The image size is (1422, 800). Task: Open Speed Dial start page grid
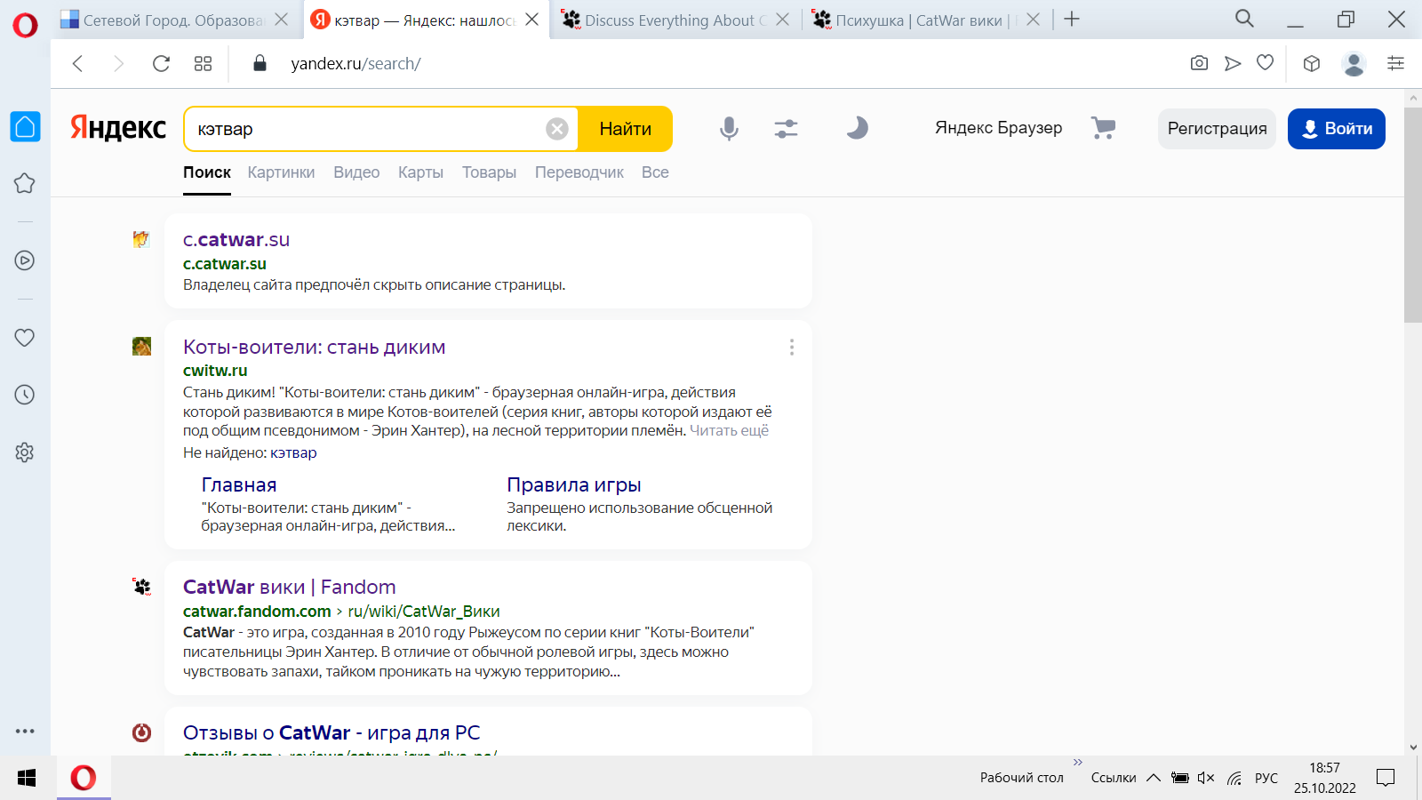tap(203, 63)
